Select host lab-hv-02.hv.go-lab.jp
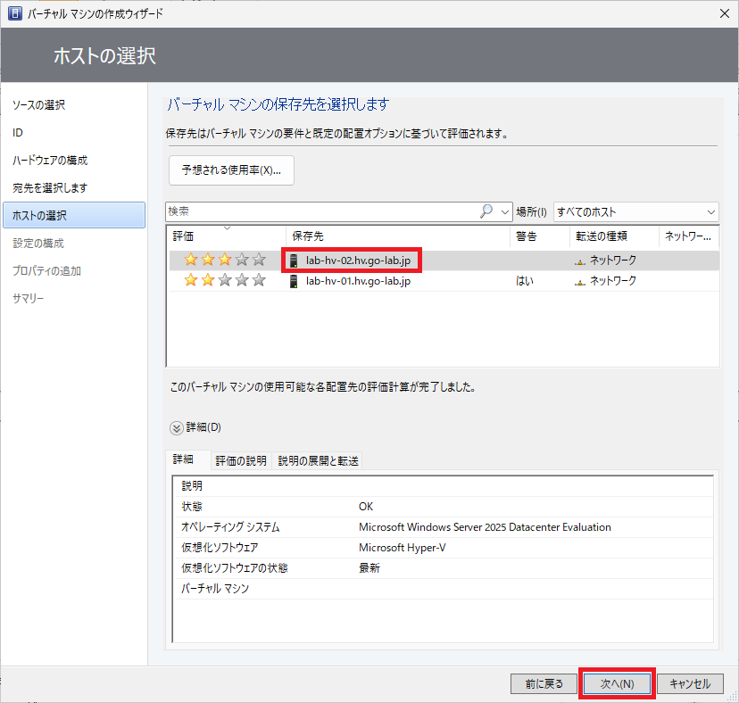 click(358, 261)
